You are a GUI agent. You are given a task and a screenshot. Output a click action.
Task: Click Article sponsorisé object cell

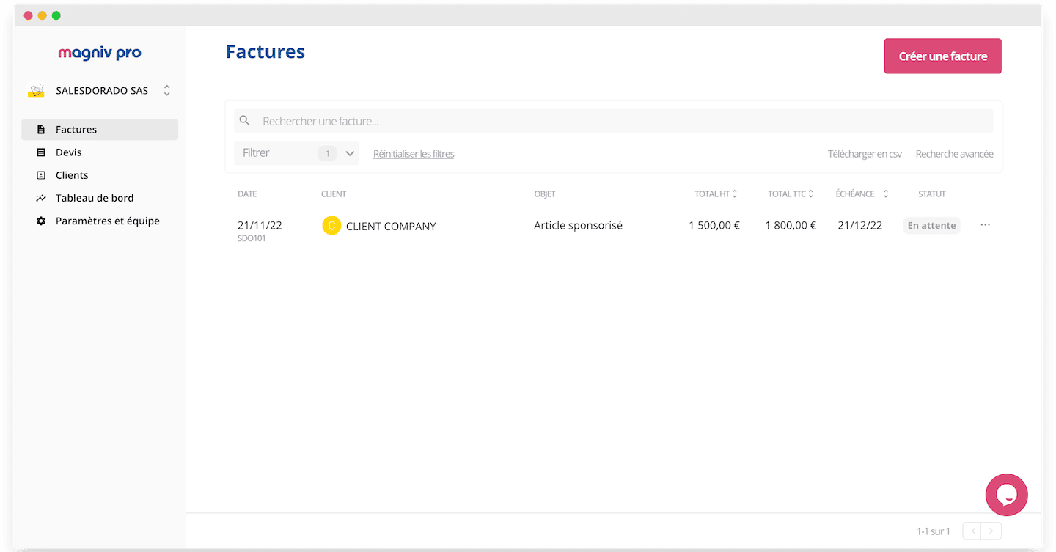[x=578, y=225]
